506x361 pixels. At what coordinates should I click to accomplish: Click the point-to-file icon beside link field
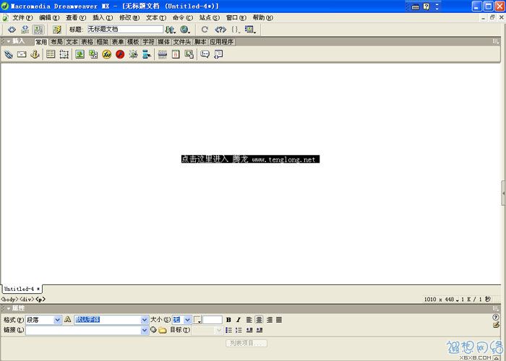click(153, 330)
